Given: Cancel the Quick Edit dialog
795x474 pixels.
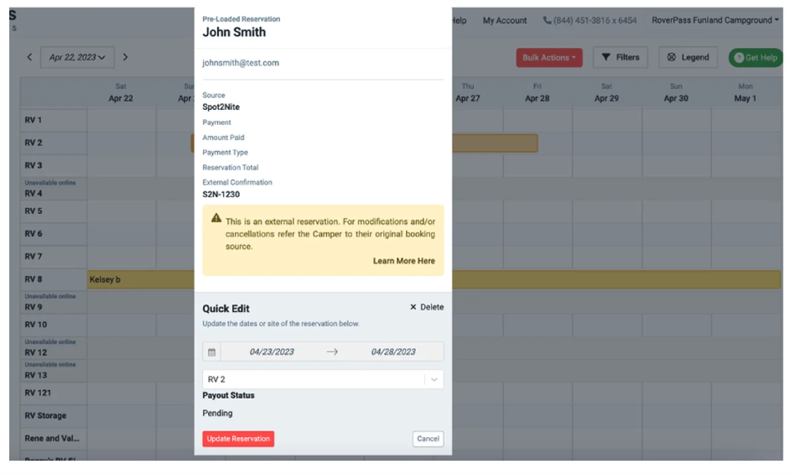Looking at the screenshot, I should 428,439.
